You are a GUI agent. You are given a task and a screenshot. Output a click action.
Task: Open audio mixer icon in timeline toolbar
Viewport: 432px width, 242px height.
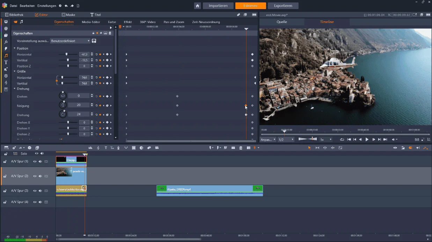pyautogui.click(x=90, y=148)
